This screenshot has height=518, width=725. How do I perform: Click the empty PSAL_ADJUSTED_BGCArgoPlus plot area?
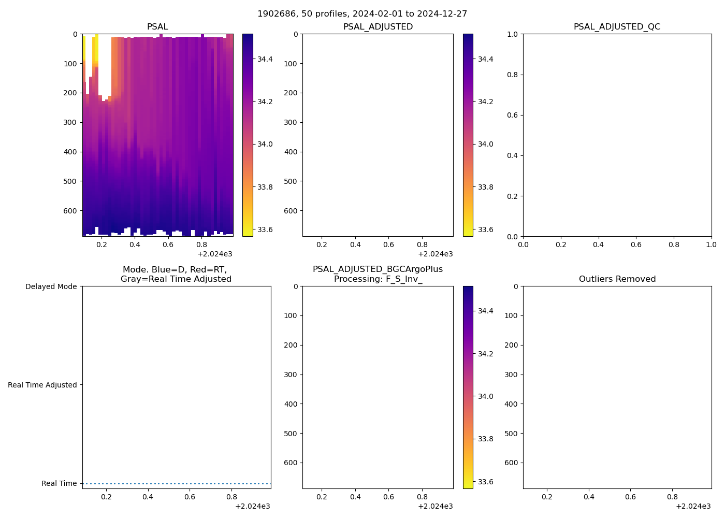[x=378, y=387]
